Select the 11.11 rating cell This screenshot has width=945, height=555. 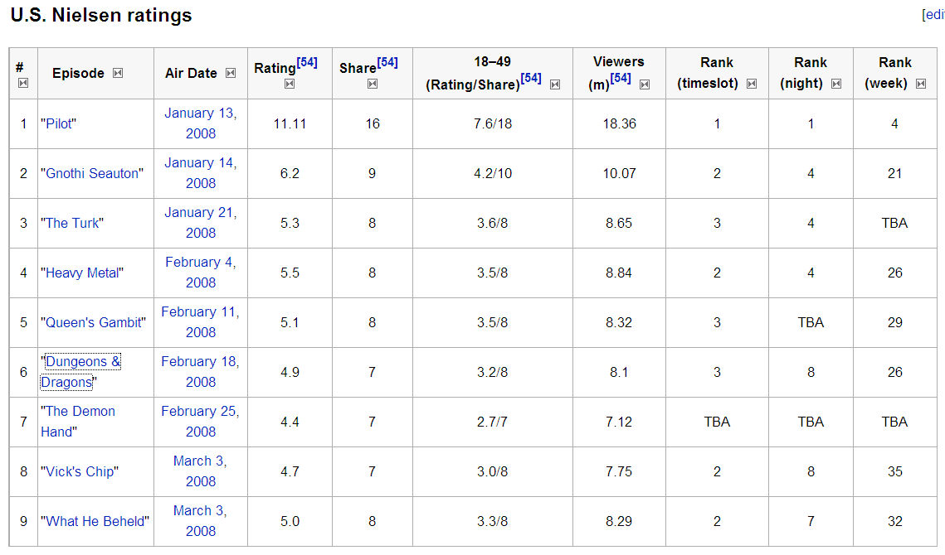click(x=290, y=124)
